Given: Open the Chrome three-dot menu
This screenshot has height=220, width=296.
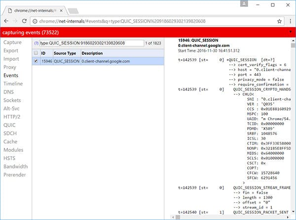Looking at the screenshot, I should pos(291,21).
